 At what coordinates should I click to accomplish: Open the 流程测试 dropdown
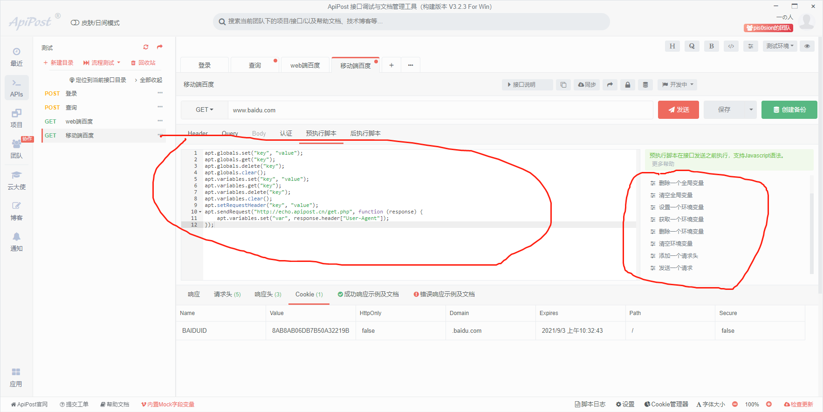point(102,63)
